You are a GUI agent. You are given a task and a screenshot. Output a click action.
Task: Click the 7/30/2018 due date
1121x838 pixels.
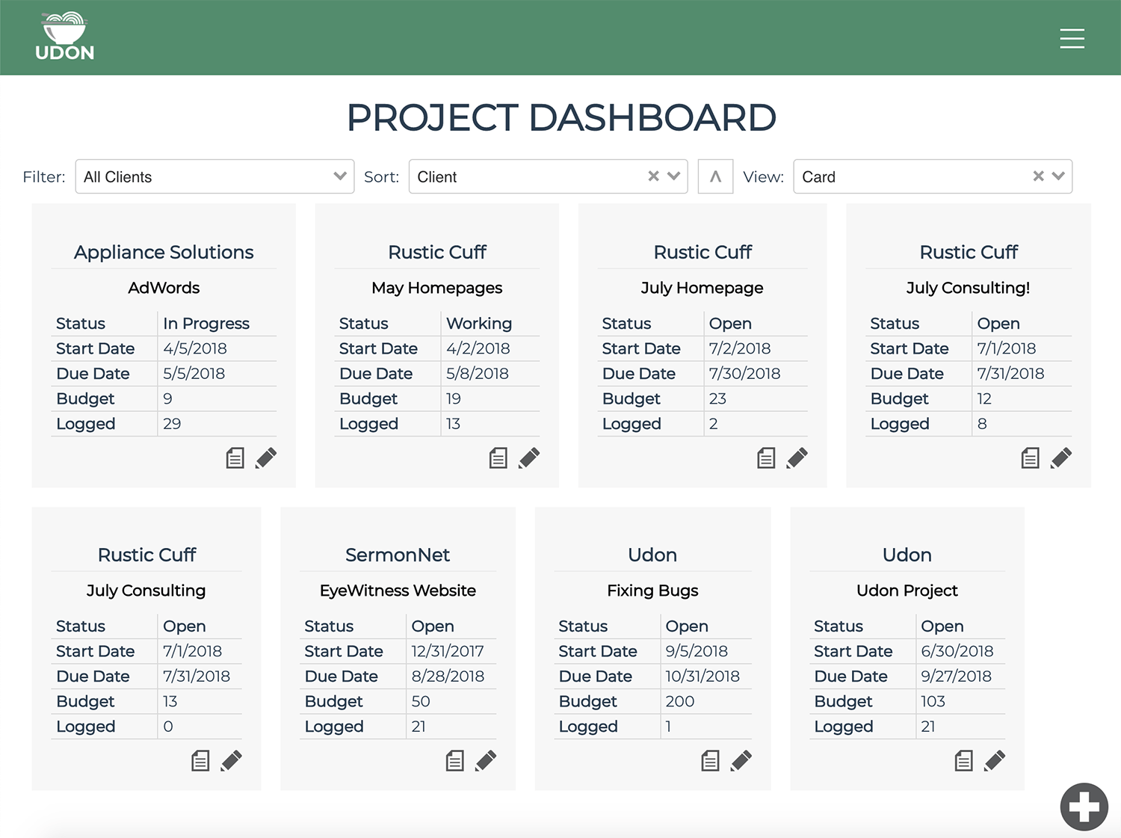[745, 374]
